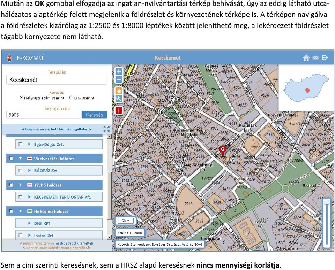The image size is (335, 270).
Task: Collapse the Vízelvezetési hálózat group
Action: 20,159
